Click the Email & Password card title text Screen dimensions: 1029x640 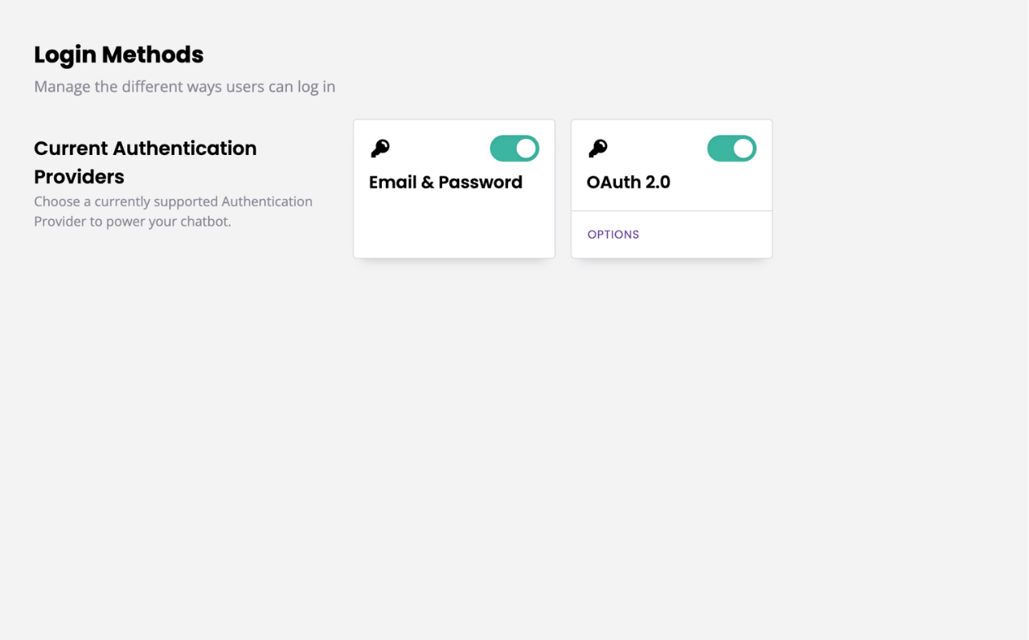point(445,182)
